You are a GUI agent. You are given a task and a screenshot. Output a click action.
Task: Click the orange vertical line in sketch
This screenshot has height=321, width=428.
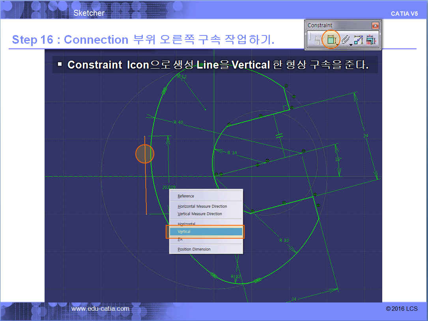point(146,189)
